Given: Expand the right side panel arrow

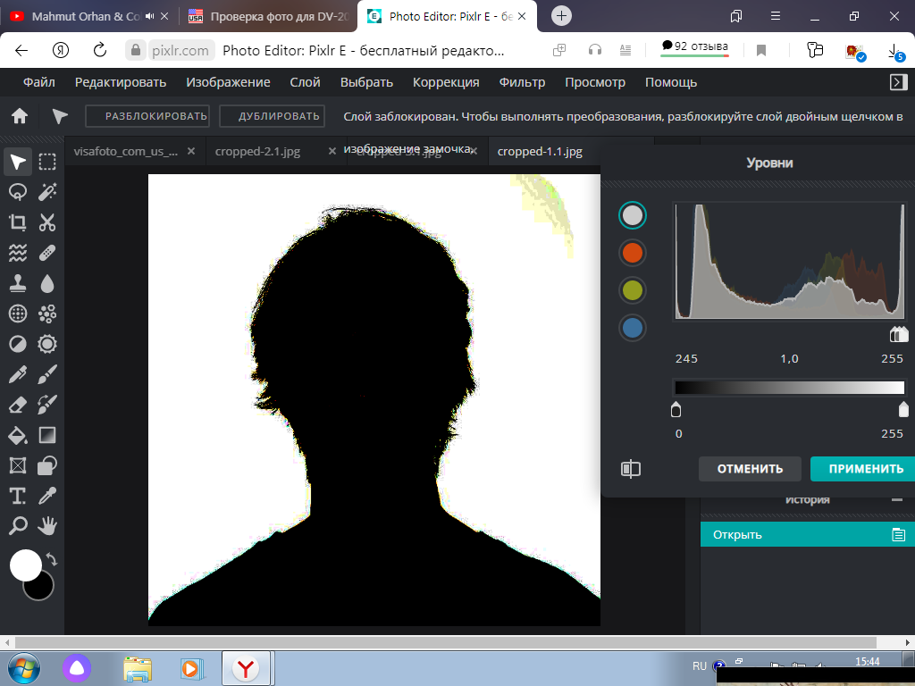Looking at the screenshot, I should point(899,82).
